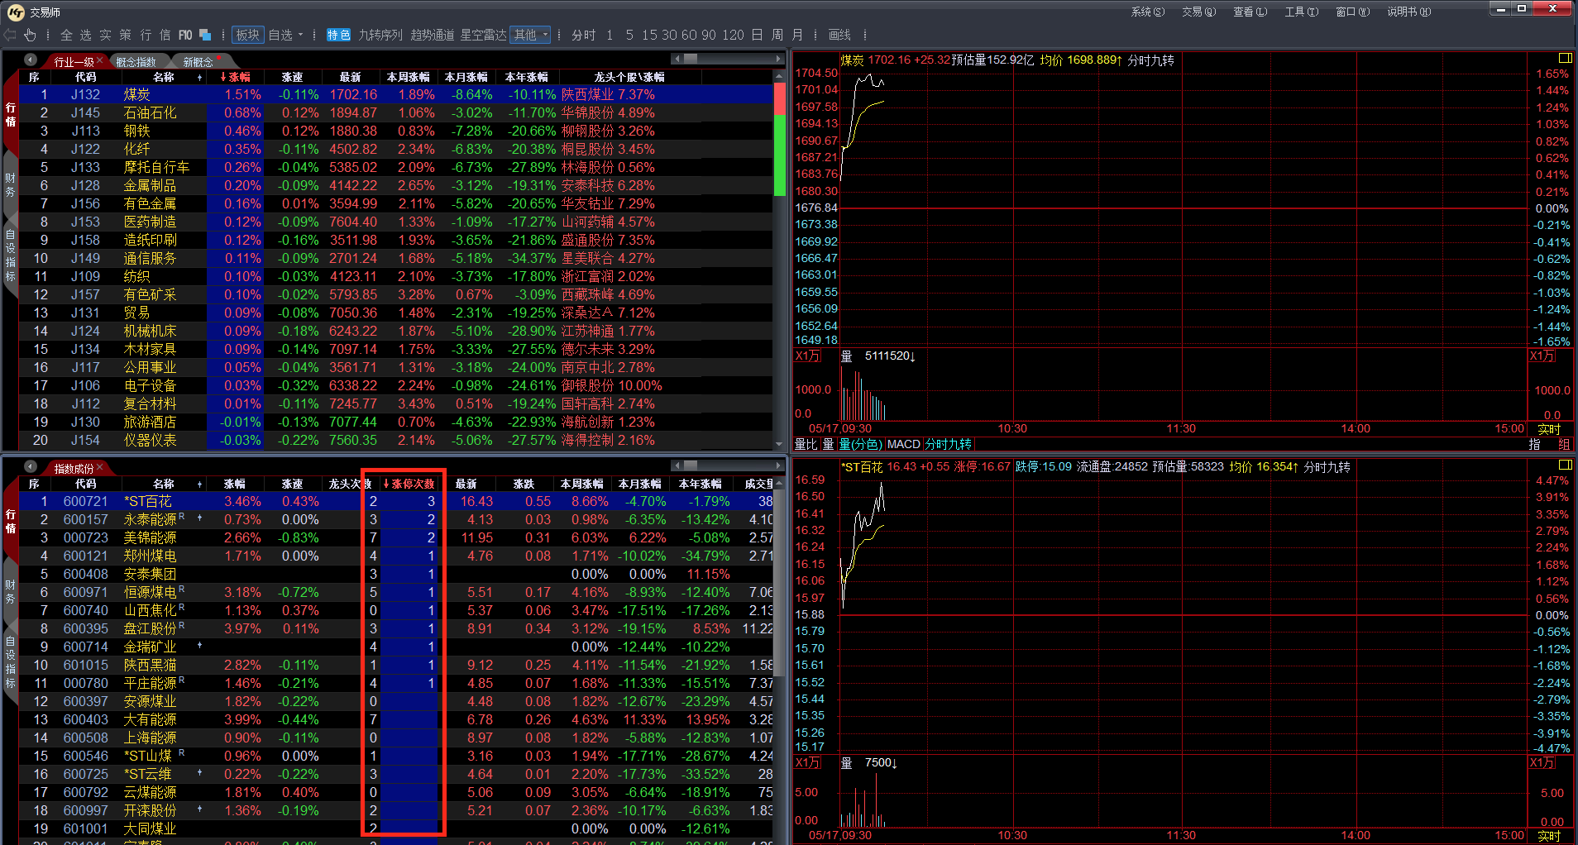1578x845 pixels.
Task: Switch to the 概念指数 tab
Action: click(136, 62)
